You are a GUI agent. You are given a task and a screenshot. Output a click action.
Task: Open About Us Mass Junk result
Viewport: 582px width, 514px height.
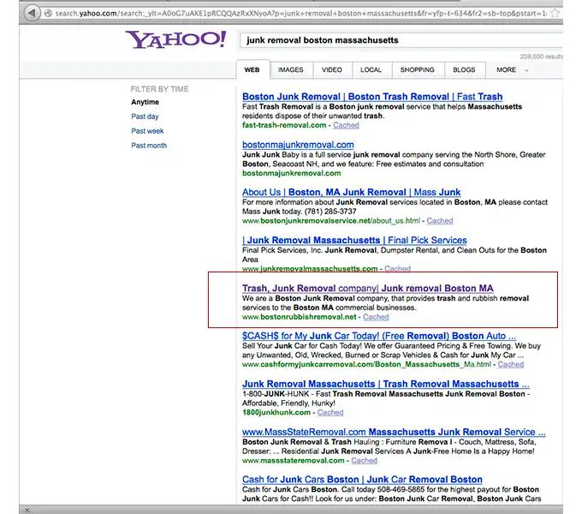tap(352, 192)
